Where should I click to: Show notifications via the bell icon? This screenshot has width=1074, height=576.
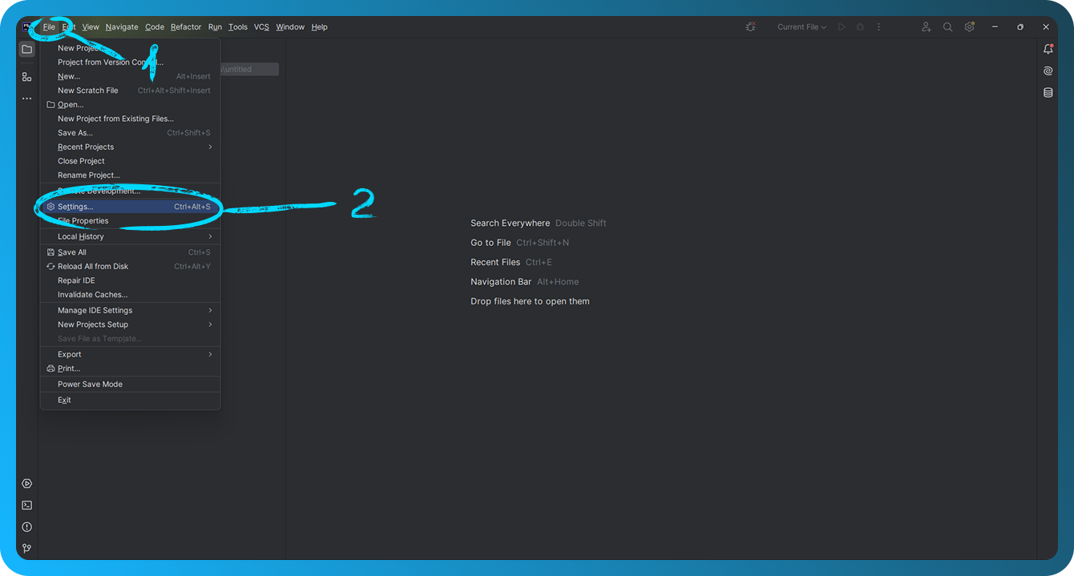(x=1048, y=49)
